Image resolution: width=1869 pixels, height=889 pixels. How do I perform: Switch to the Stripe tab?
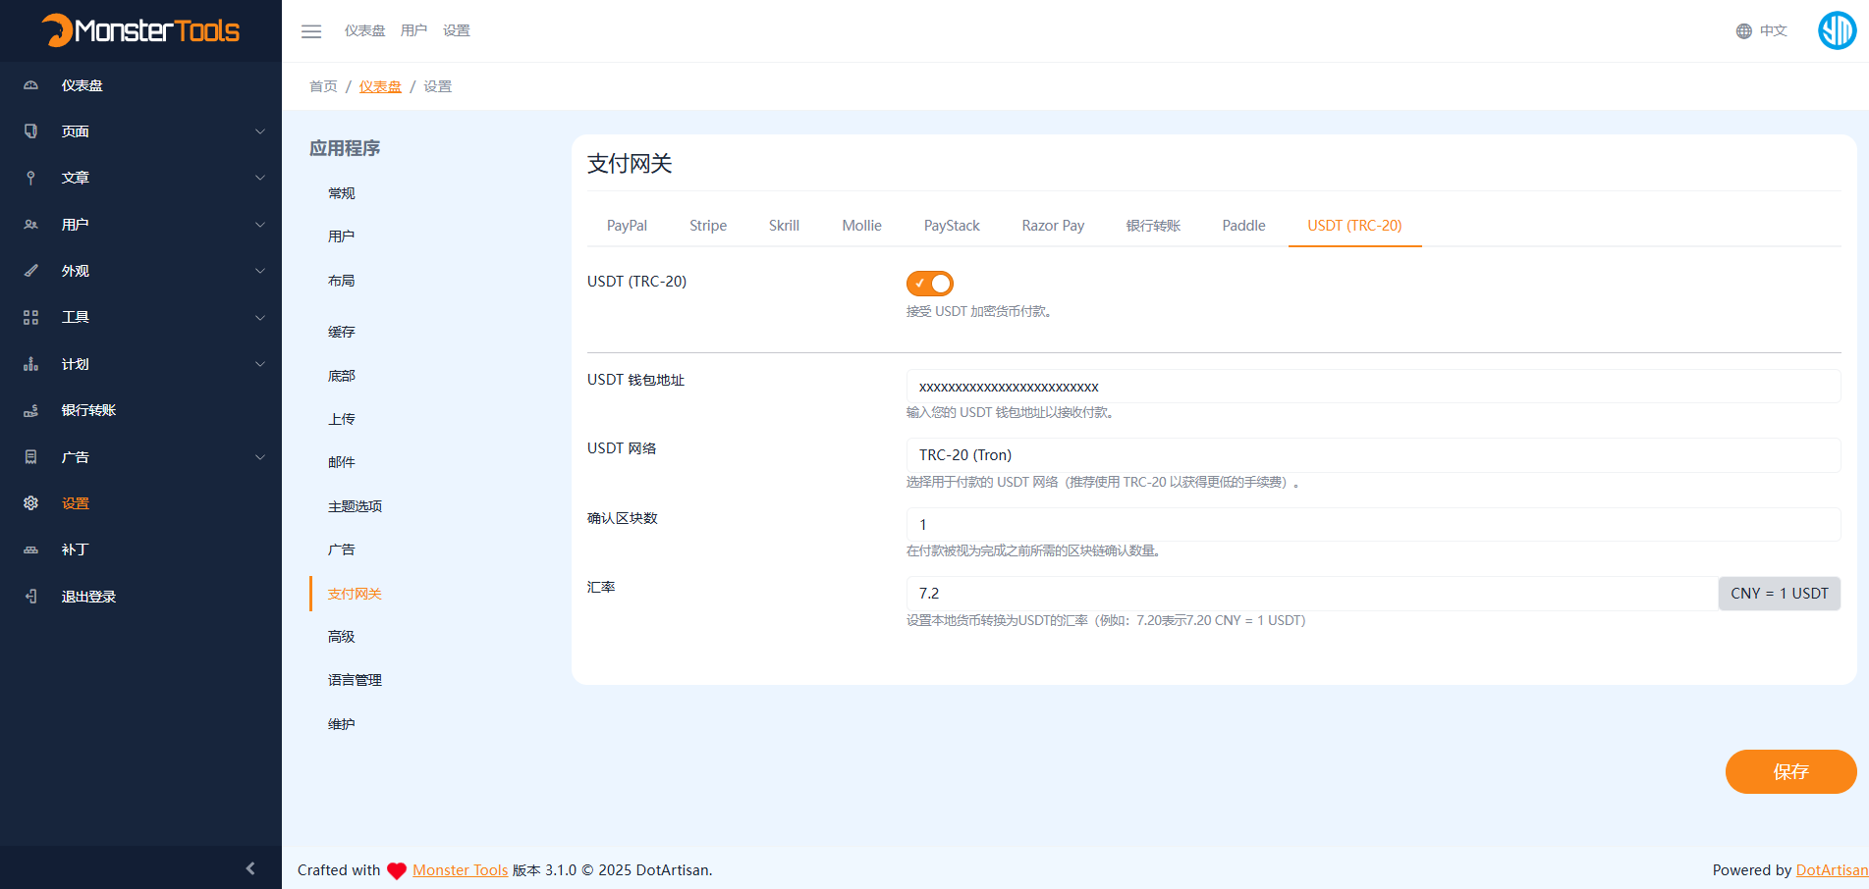707,225
